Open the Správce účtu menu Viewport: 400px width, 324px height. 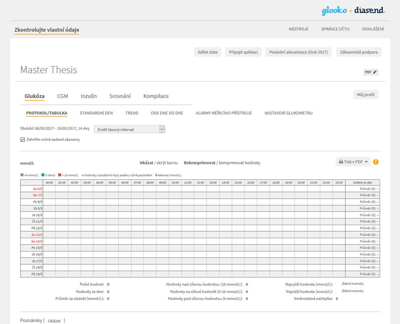(x=335, y=29)
